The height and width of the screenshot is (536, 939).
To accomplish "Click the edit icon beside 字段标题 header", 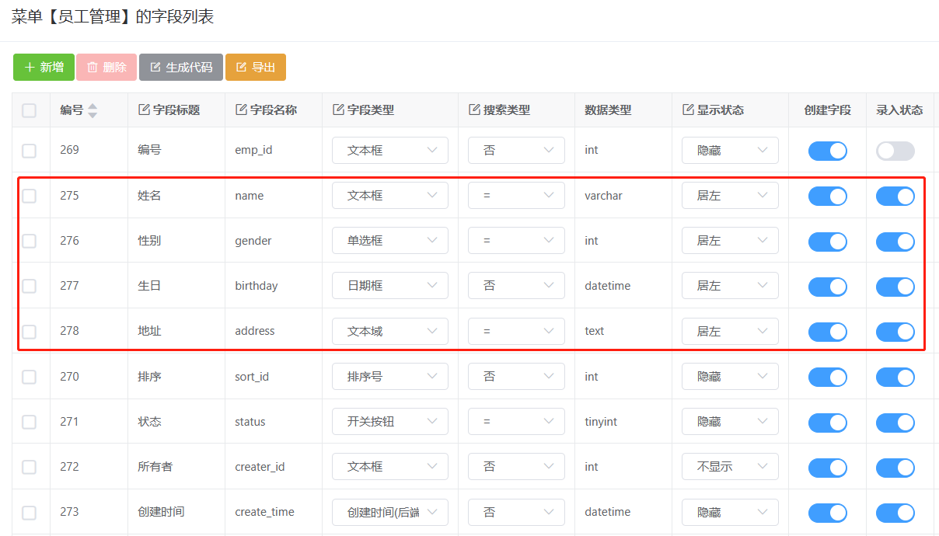I will point(144,110).
